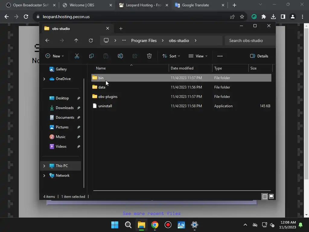Click Chrome address bar URL leopard.hosting.pecon.us

tap(66, 17)
